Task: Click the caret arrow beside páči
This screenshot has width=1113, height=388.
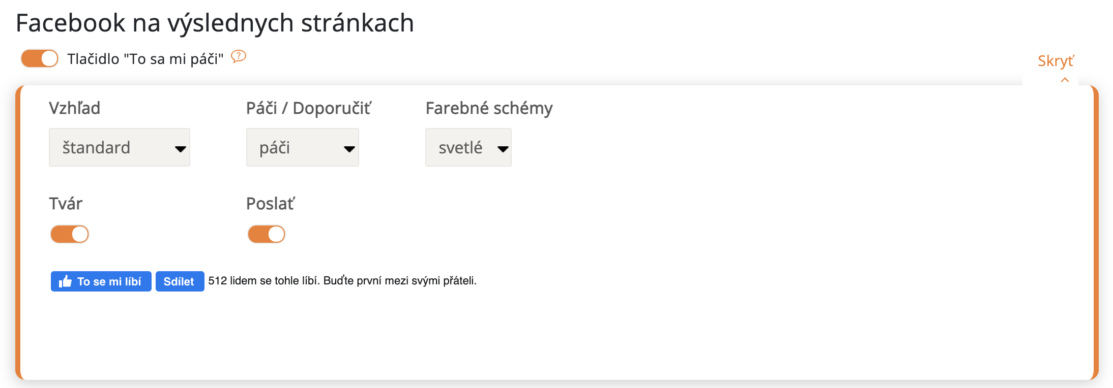Action: pos(349,149)
